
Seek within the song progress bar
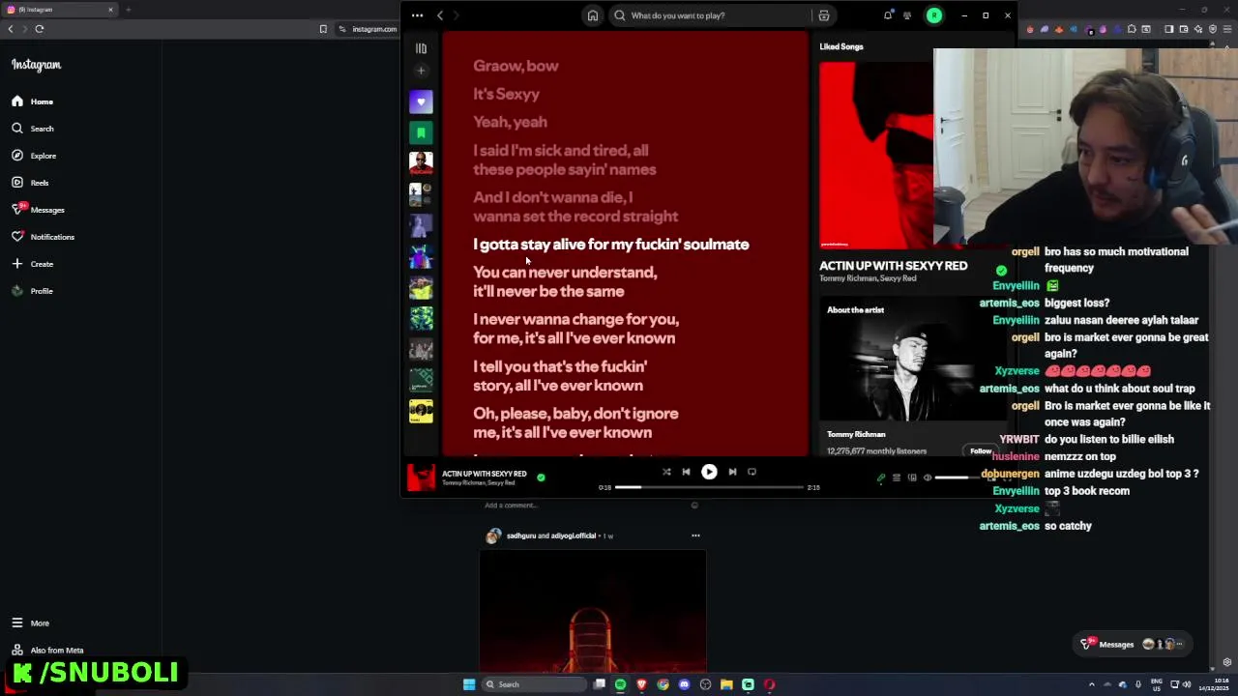pyautogui.click(x=710, y=487)
